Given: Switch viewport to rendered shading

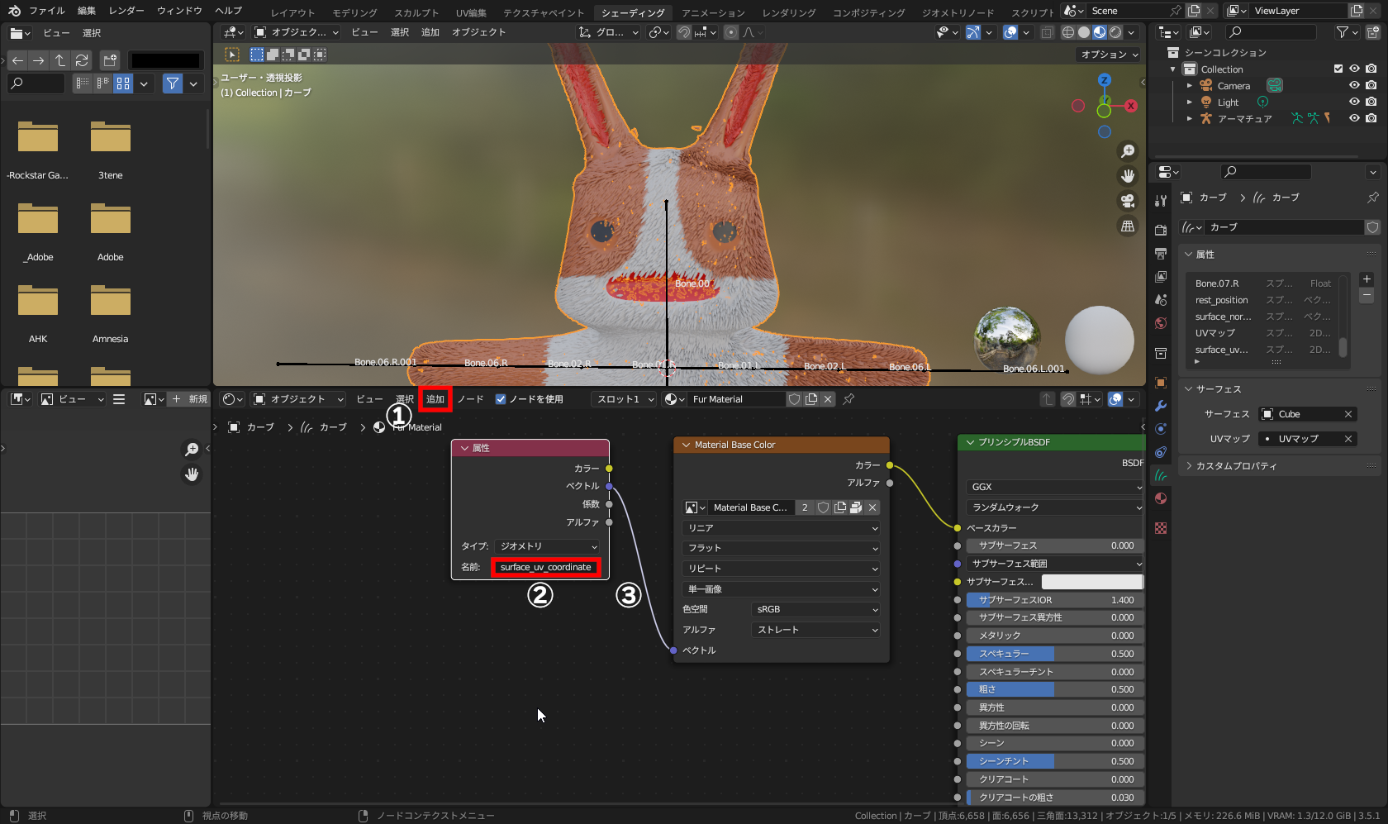Looking at the screenshot, I should click(x=1115, y=32).
